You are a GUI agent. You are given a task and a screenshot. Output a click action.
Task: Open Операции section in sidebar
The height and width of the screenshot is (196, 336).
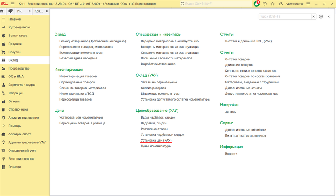pos(25,93)
